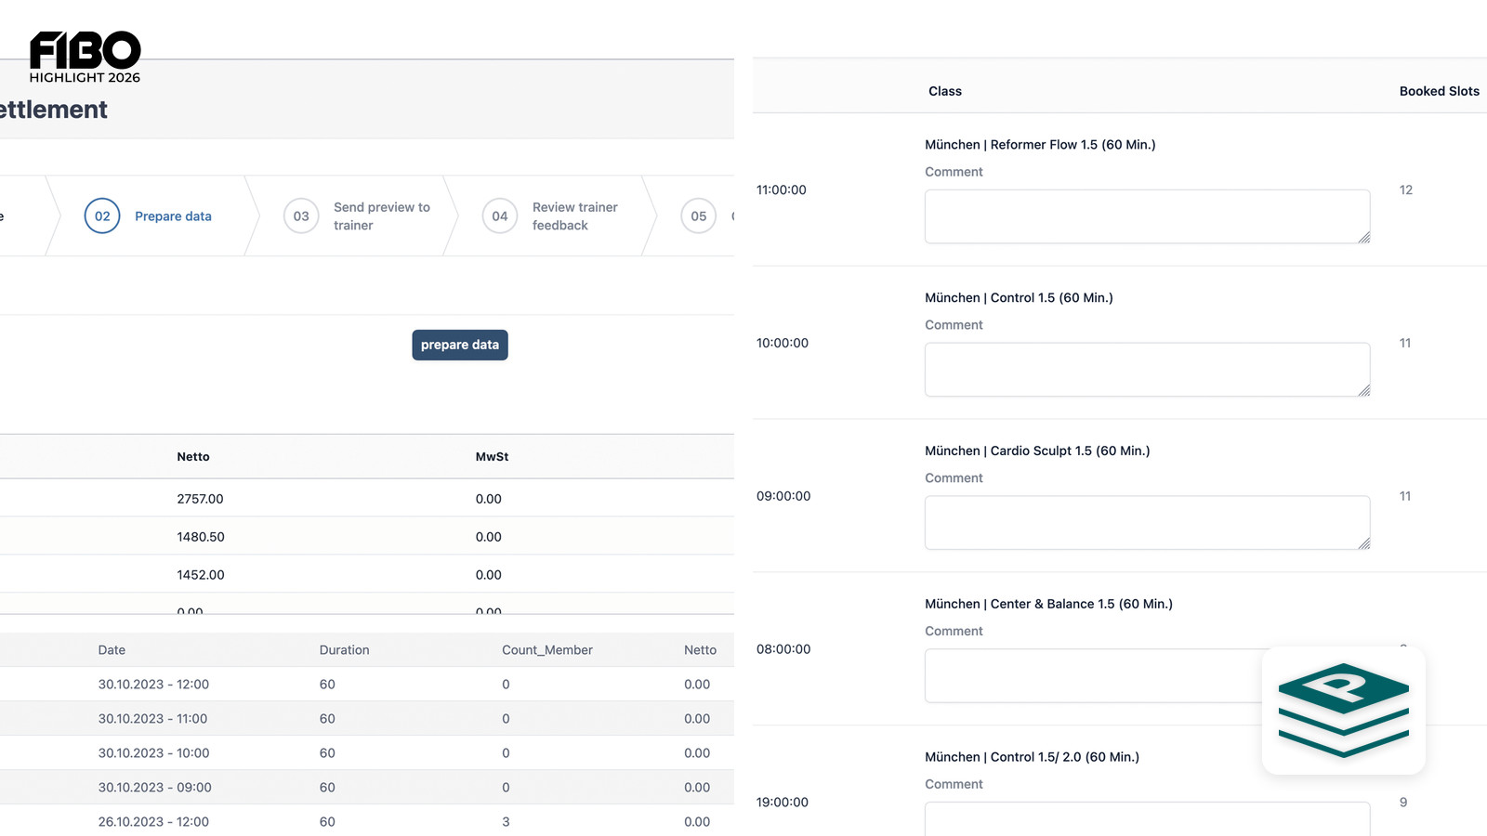The height and width of the screenshot is (836, 1487).
Task: Click the class München | Cardio Sculpt 1.5 (60 Min.)
Action: (x=1037, y=451)
